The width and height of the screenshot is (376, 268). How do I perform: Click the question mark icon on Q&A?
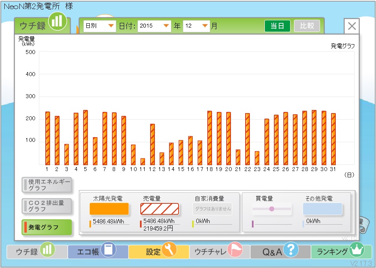click(291, 249)
